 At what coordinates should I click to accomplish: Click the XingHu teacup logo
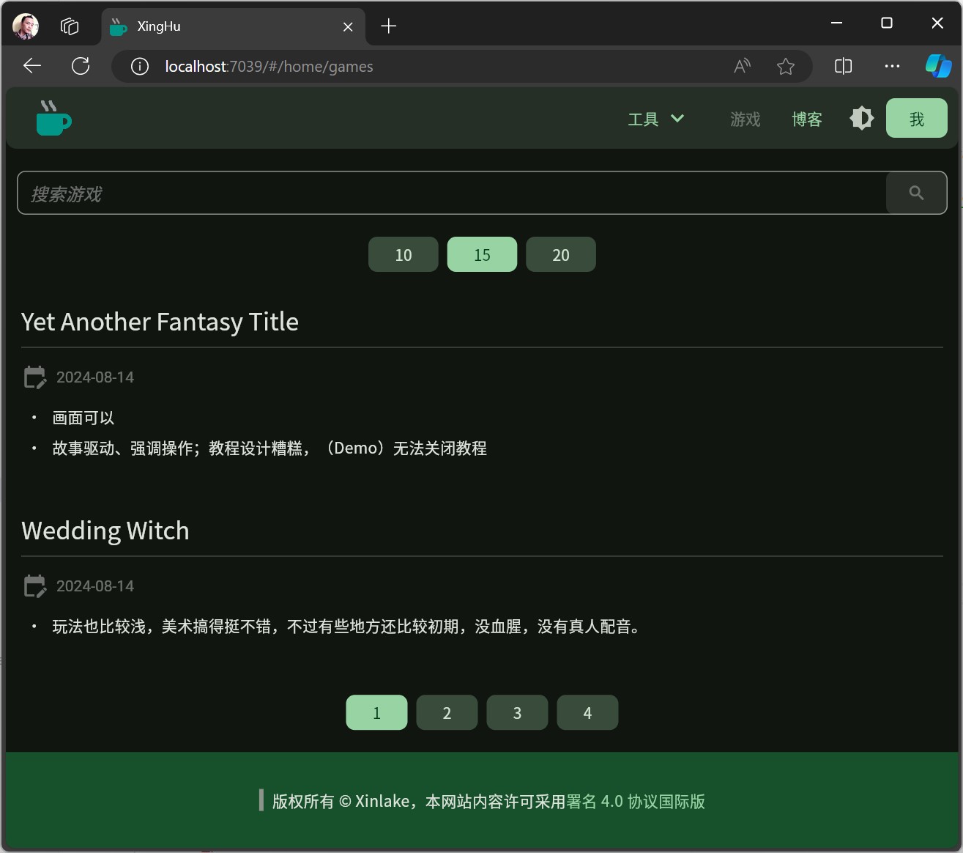(53, 118)
